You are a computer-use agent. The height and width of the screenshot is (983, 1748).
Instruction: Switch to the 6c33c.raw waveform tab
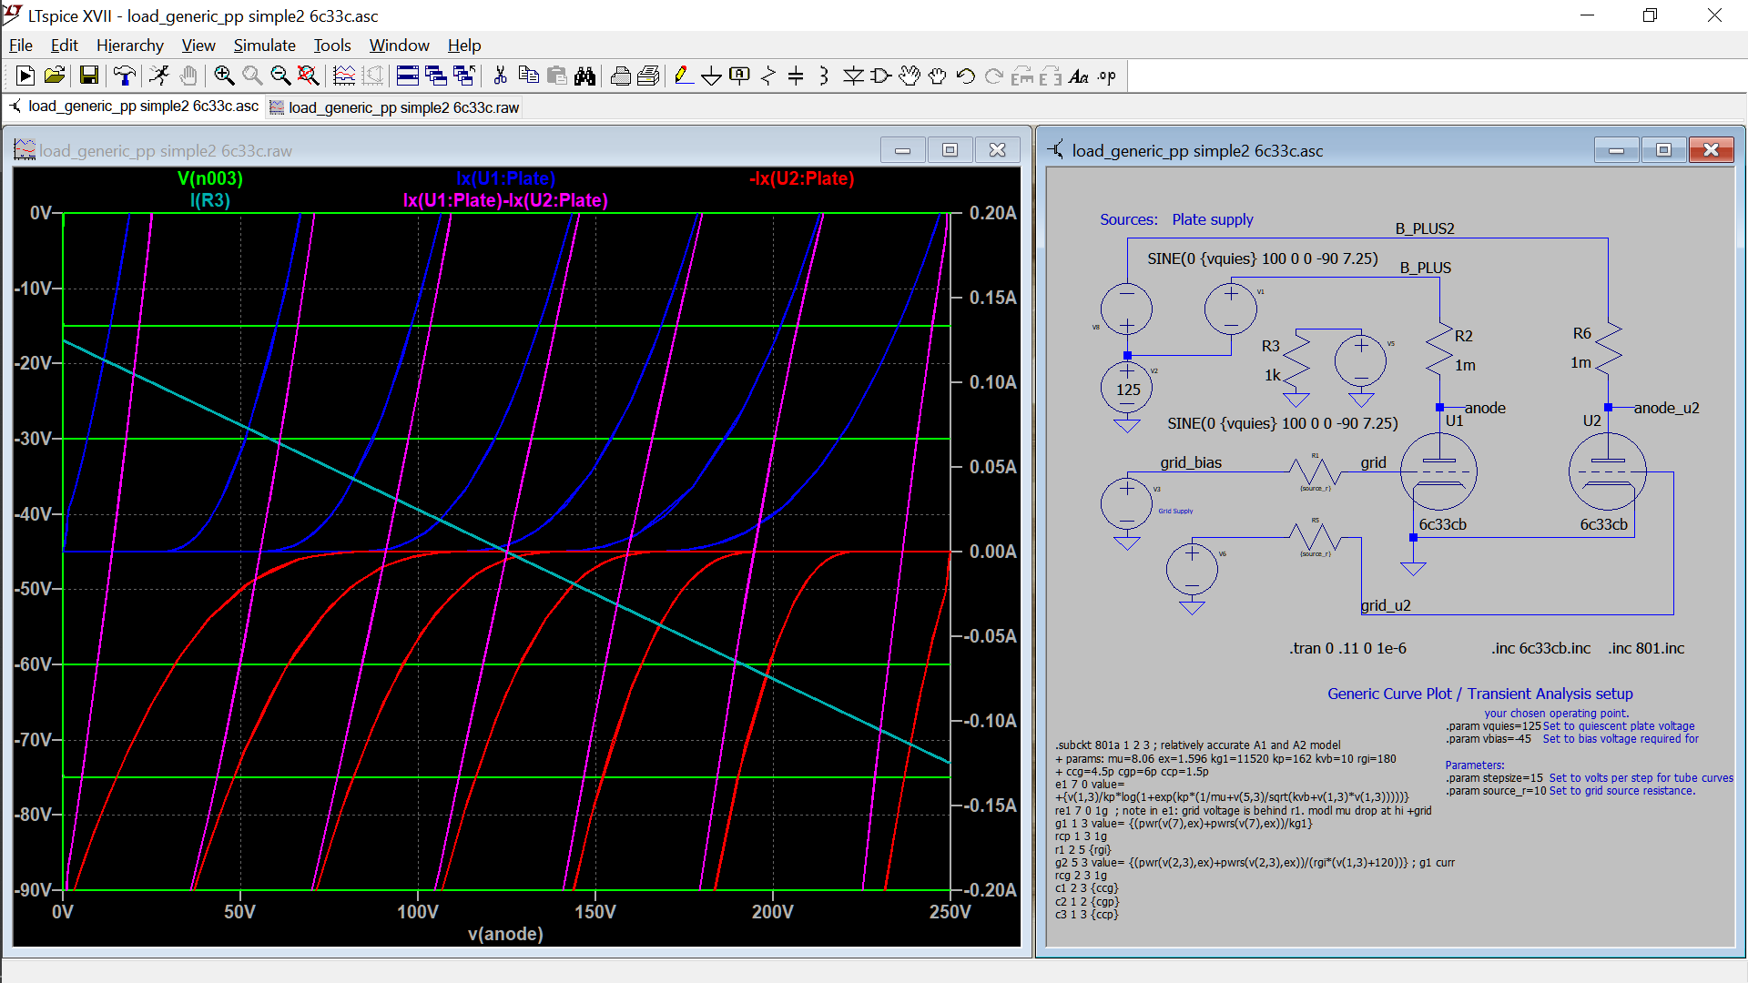click(395, 107)
